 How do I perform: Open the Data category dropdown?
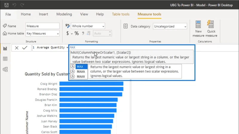170,26
